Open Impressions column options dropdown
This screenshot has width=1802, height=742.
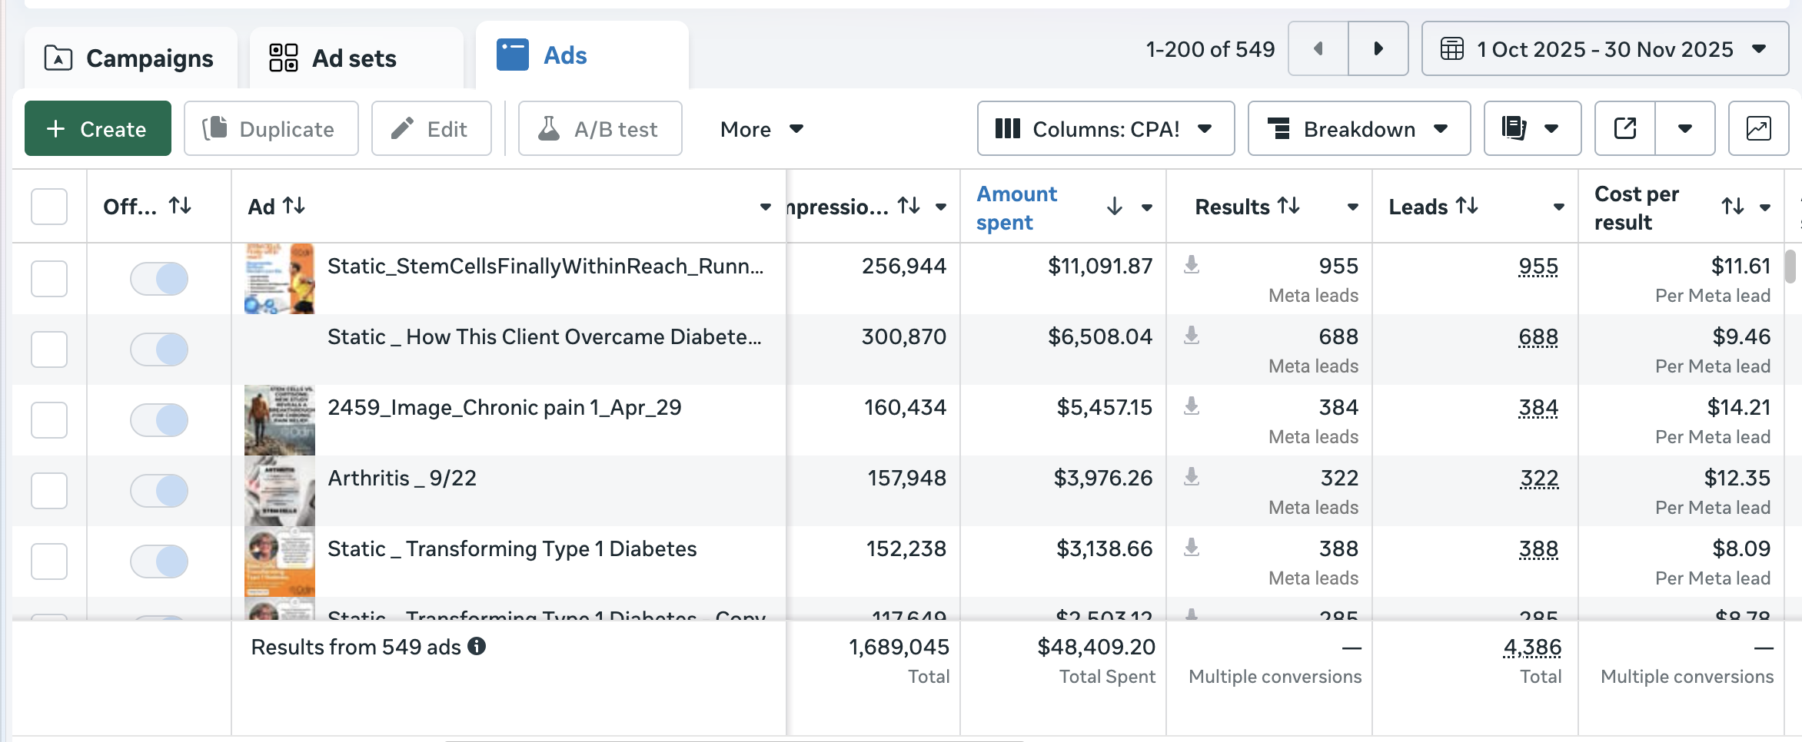pos(941,207)
